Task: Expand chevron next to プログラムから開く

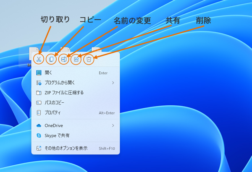Action: [x=113, y=83]
